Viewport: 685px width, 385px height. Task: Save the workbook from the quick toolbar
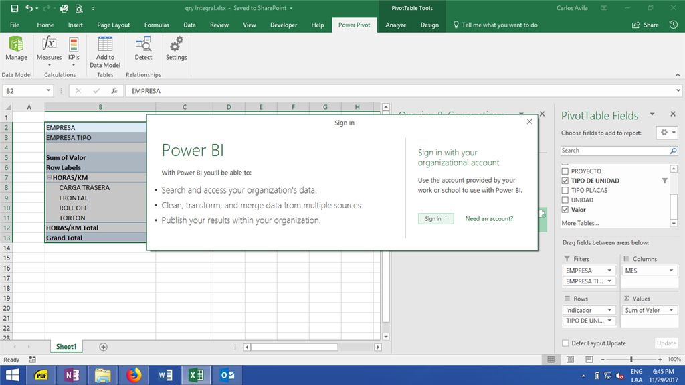click(x=15, y=8)
